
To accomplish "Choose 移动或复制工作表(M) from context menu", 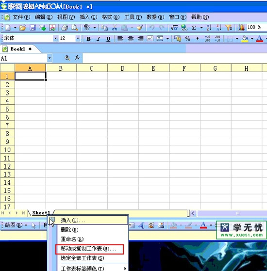I will point(89,249).
